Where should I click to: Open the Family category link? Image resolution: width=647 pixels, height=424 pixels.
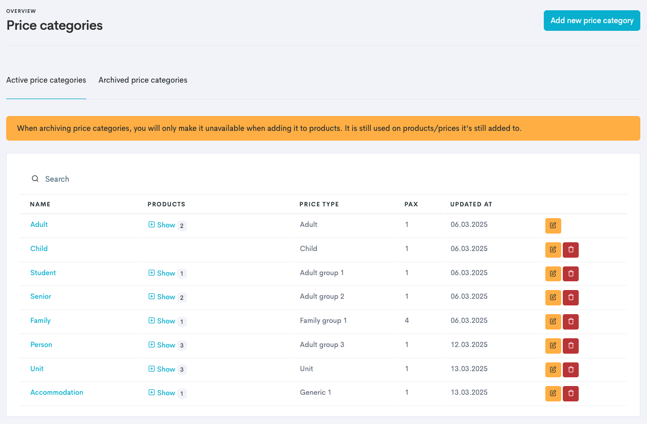41,320
